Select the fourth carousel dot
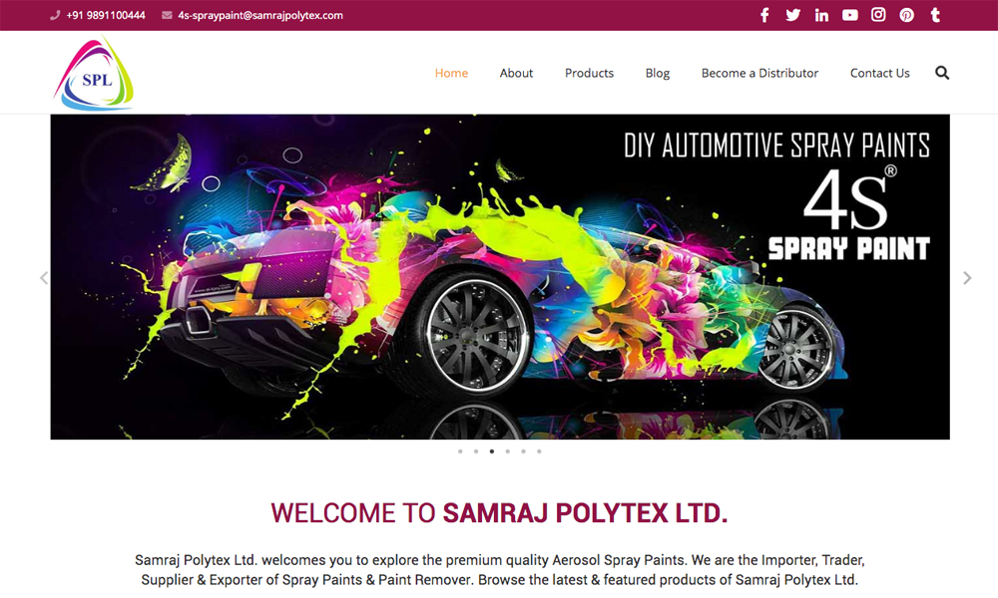The image size is (998, 598). pos(507,451)
